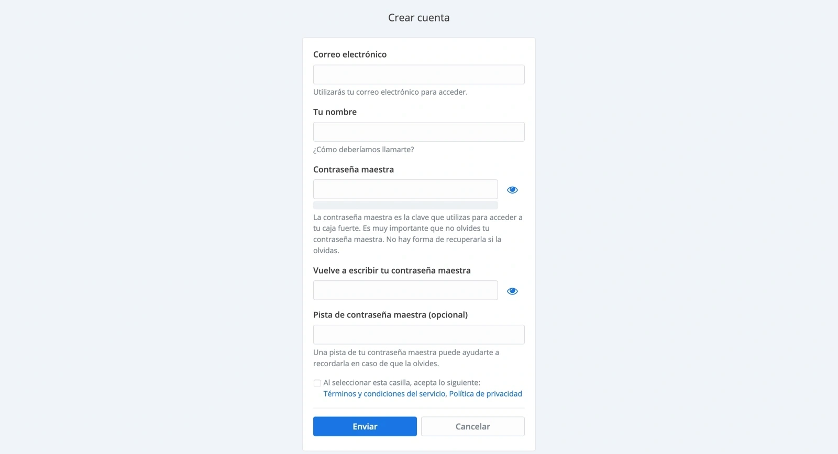
Task: Click the "Crear cuenta" page heading
Action: 418,18
